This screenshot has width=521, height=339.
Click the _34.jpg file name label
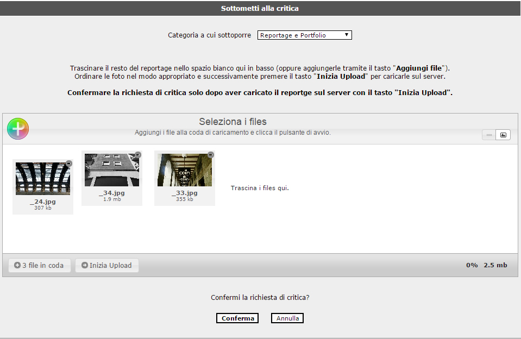pos(112,193)
